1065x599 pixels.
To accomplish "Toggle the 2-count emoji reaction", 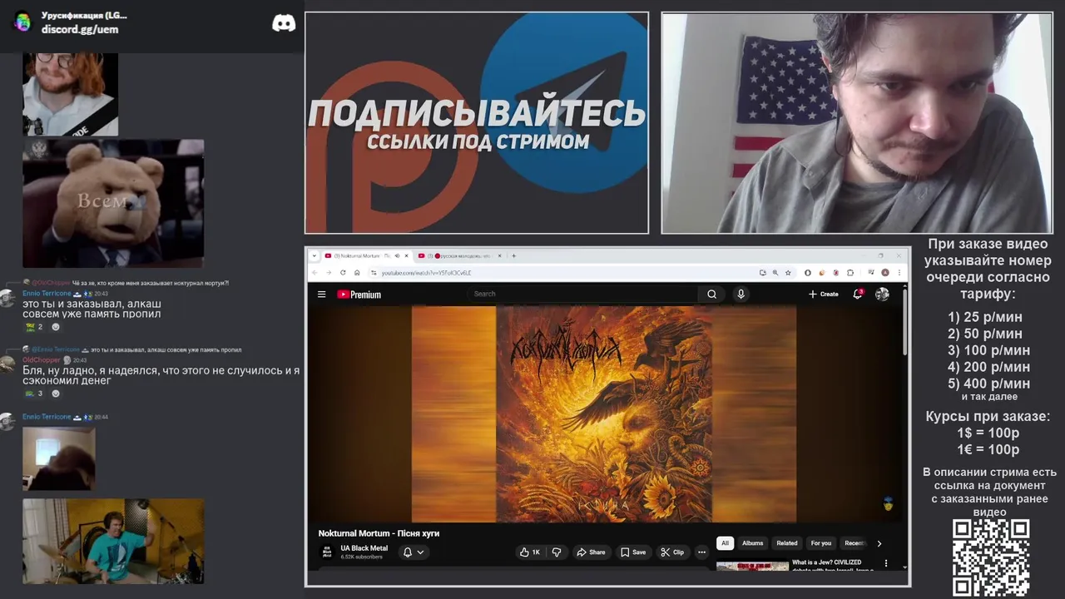I will point(34,327).
